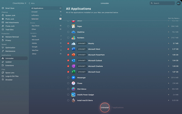Deselect the Microsoft Excel checkbox
Image resolution: width=182 pixels, height=114 pixels.
coord(68,72)
